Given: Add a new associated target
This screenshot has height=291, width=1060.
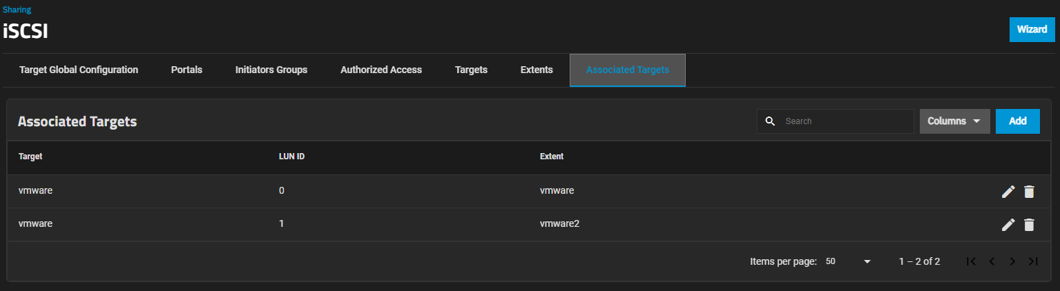Looking at the screenshot, I should coord(1017,121).
